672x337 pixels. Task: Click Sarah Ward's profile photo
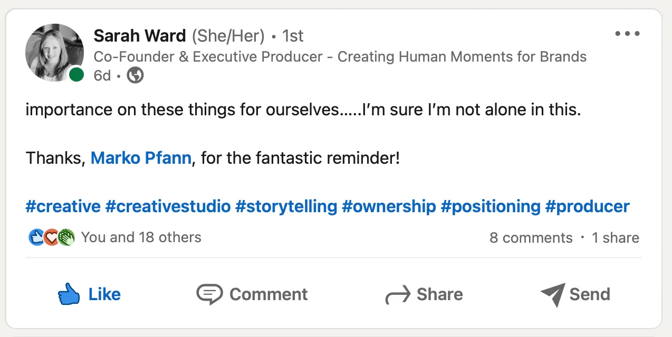click(x=54, y=53)
